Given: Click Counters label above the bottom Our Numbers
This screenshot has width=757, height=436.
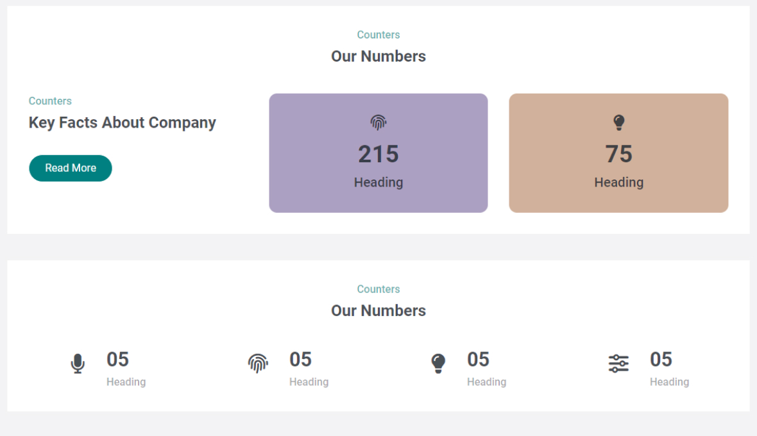Looking at the screenshot, I should pyautogui.click(x=378, y=289).
